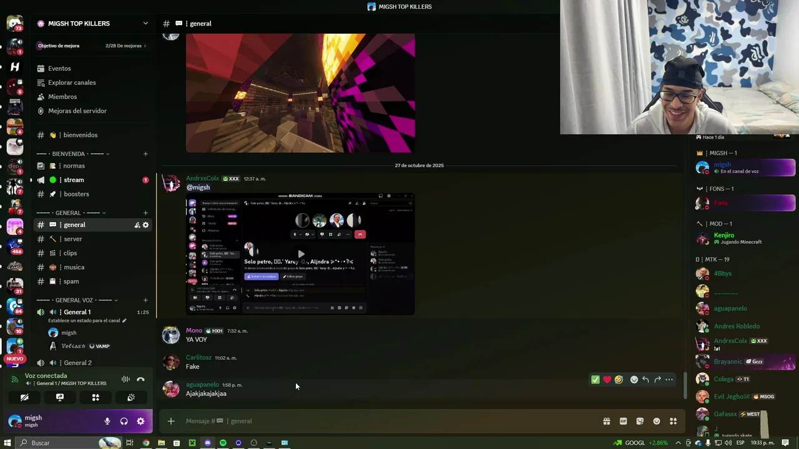Open GOOGL stock widget in taskbar
The height and width of the screenshot is (449, 799).
640,443
